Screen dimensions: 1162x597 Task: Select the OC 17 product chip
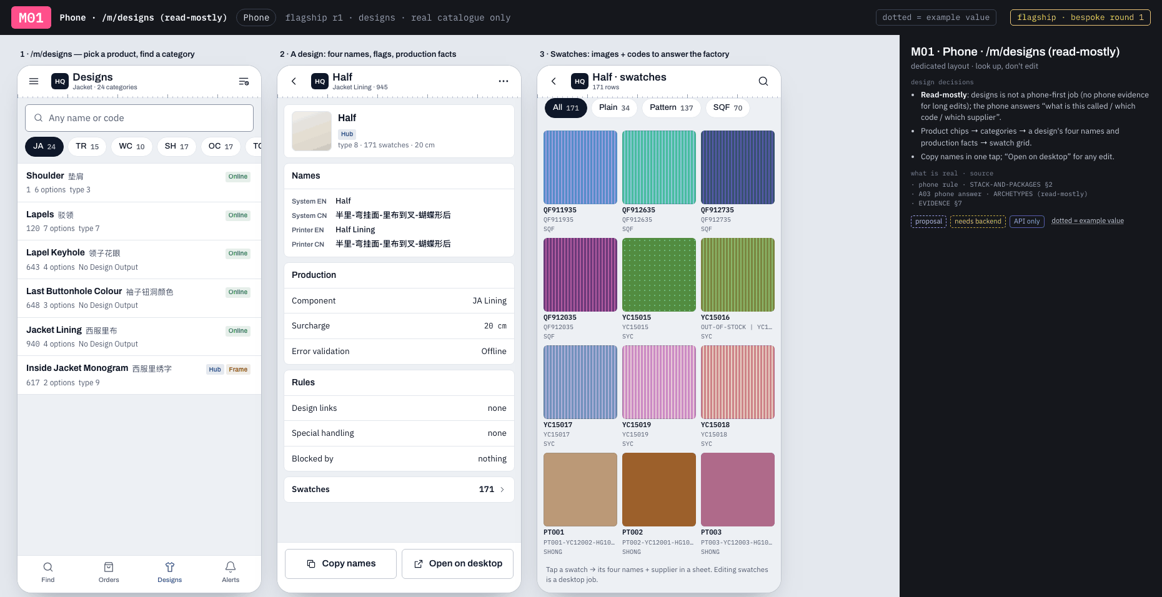[221, 146]
